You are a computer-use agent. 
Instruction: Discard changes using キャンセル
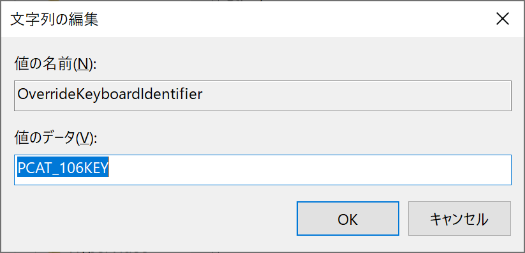click(x=459, y=218)
